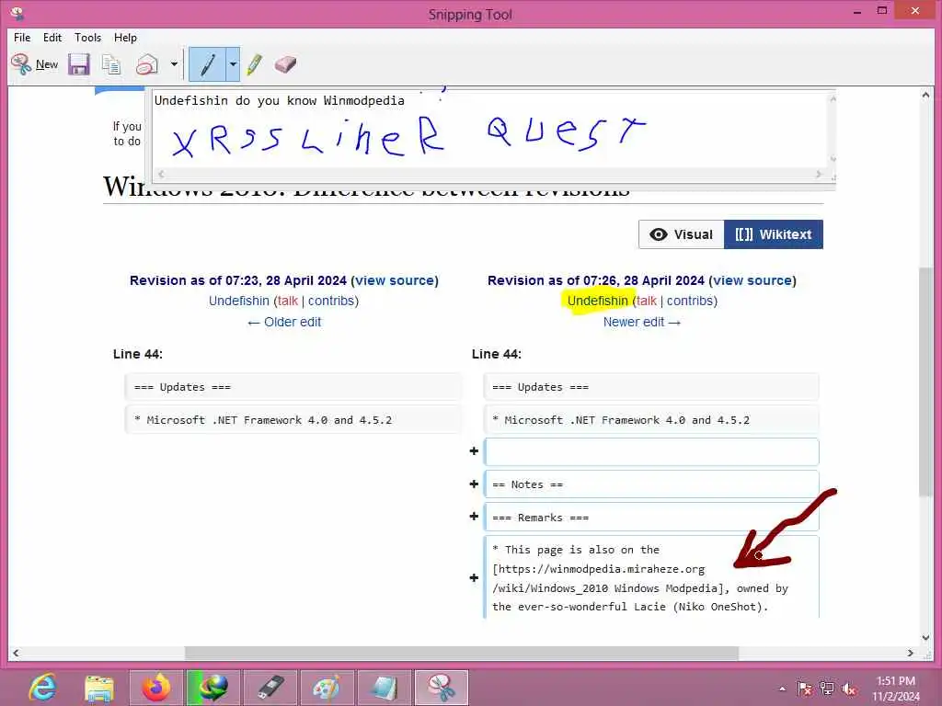Open Internet Explorer from taskbar

42,688
